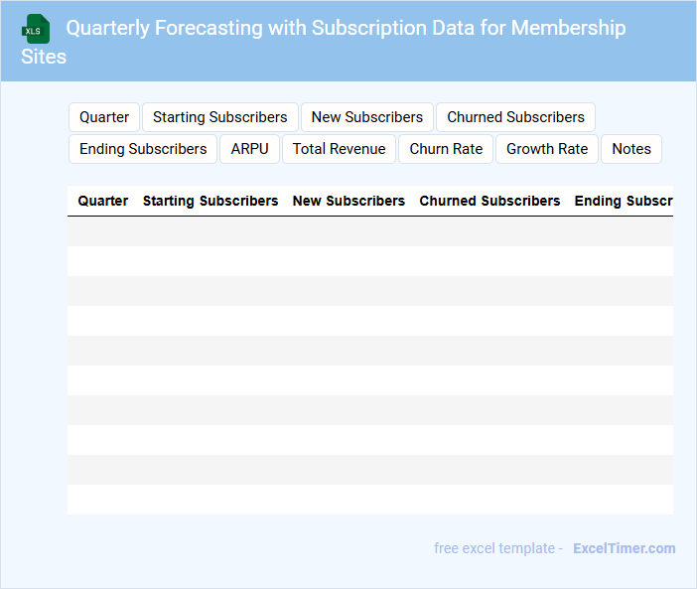Click the Churned Subscribers column header
The width and height of the screenshot is (697, 589).
(x=489, y=201)
